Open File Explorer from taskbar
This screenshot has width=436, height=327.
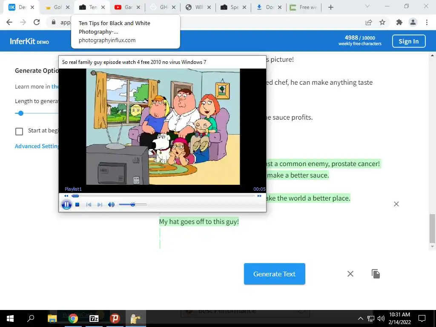click(x=52, y=318)
